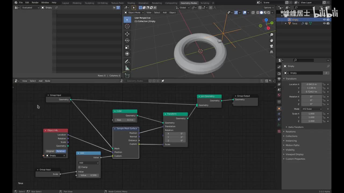Clear the Empty object in Object Info
Screen dimensions: 344x193
coord(64,156)
